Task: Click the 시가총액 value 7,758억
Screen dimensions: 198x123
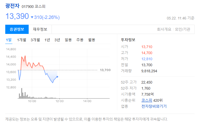Action: click(148, 94)
